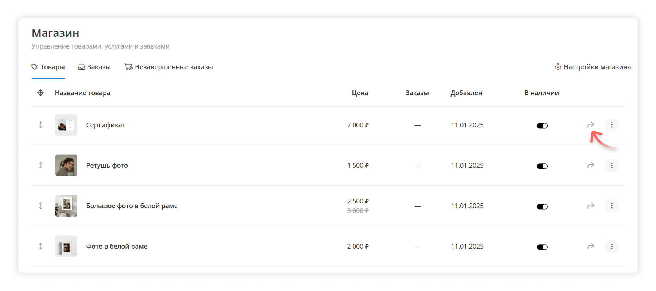Open the Большое фото в белой раме product
The width and height of the screenshot is (656, 291).
[x=132, y=206]
